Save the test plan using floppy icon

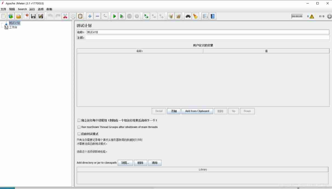pyautogui.click(x=33, y=16)
